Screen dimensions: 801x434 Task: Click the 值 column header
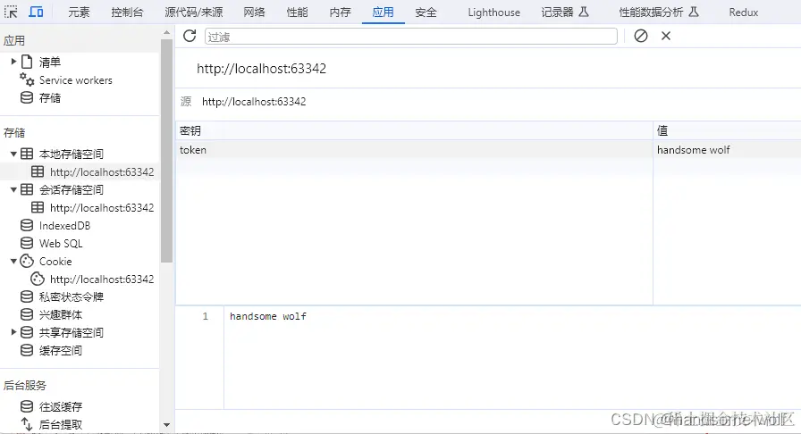(x=727, y=130)
